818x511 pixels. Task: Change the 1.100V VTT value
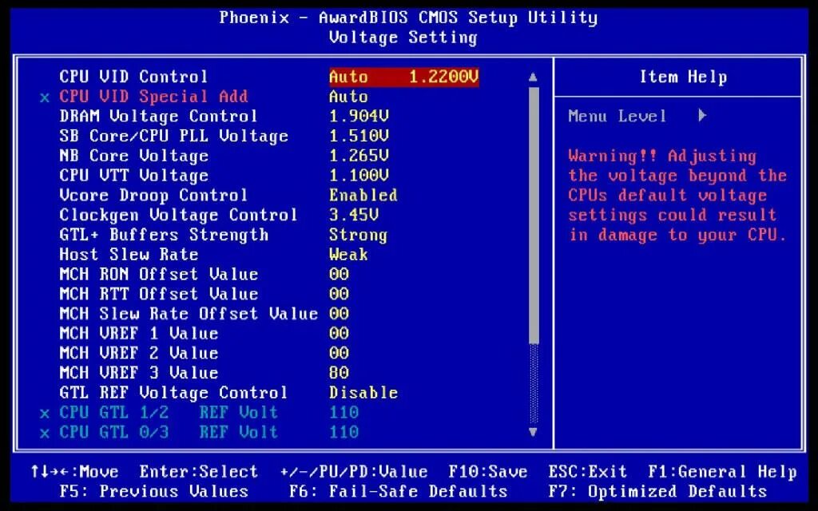359,176
